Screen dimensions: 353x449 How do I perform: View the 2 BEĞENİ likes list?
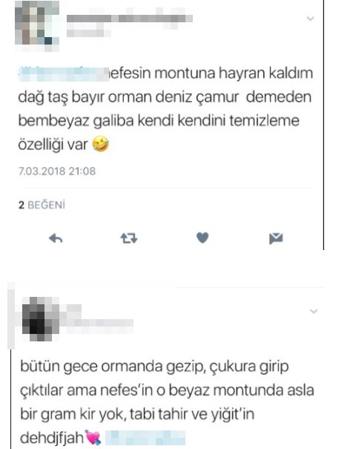pyautogui.click(x=42, y=205)
